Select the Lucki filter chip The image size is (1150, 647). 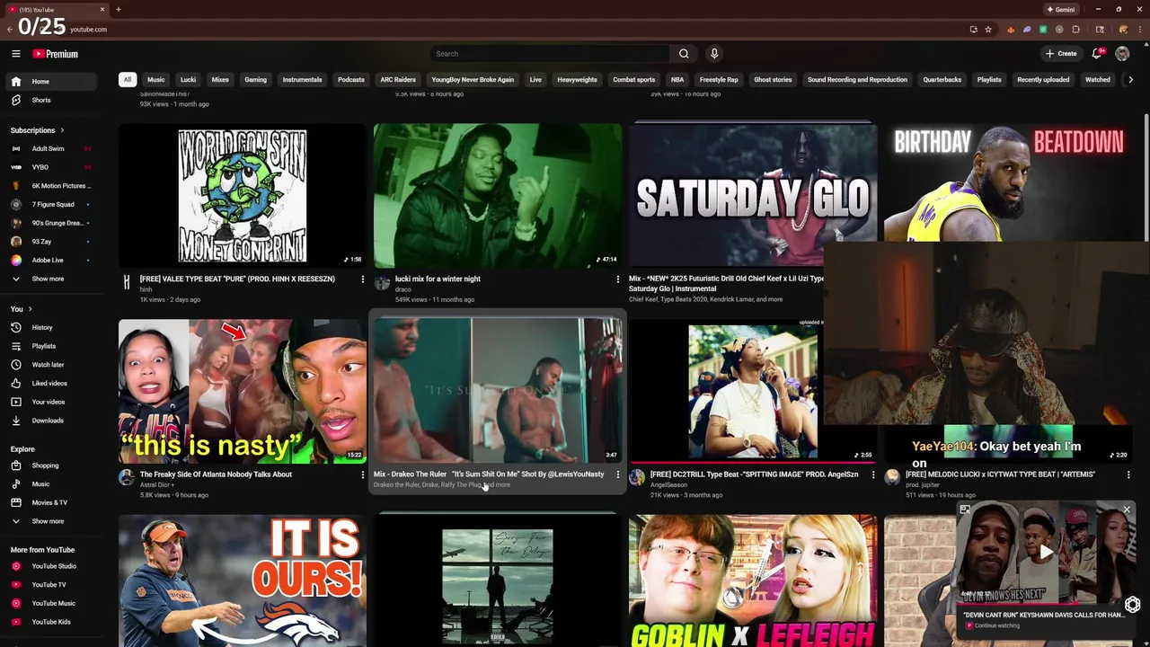[x=188, y=80]
